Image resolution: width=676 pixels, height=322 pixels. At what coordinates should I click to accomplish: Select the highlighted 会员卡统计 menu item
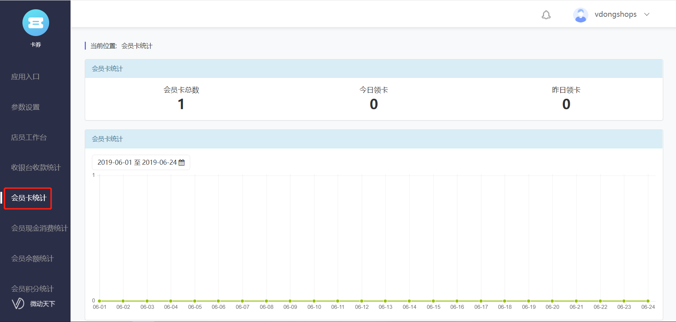coord(29,198)
